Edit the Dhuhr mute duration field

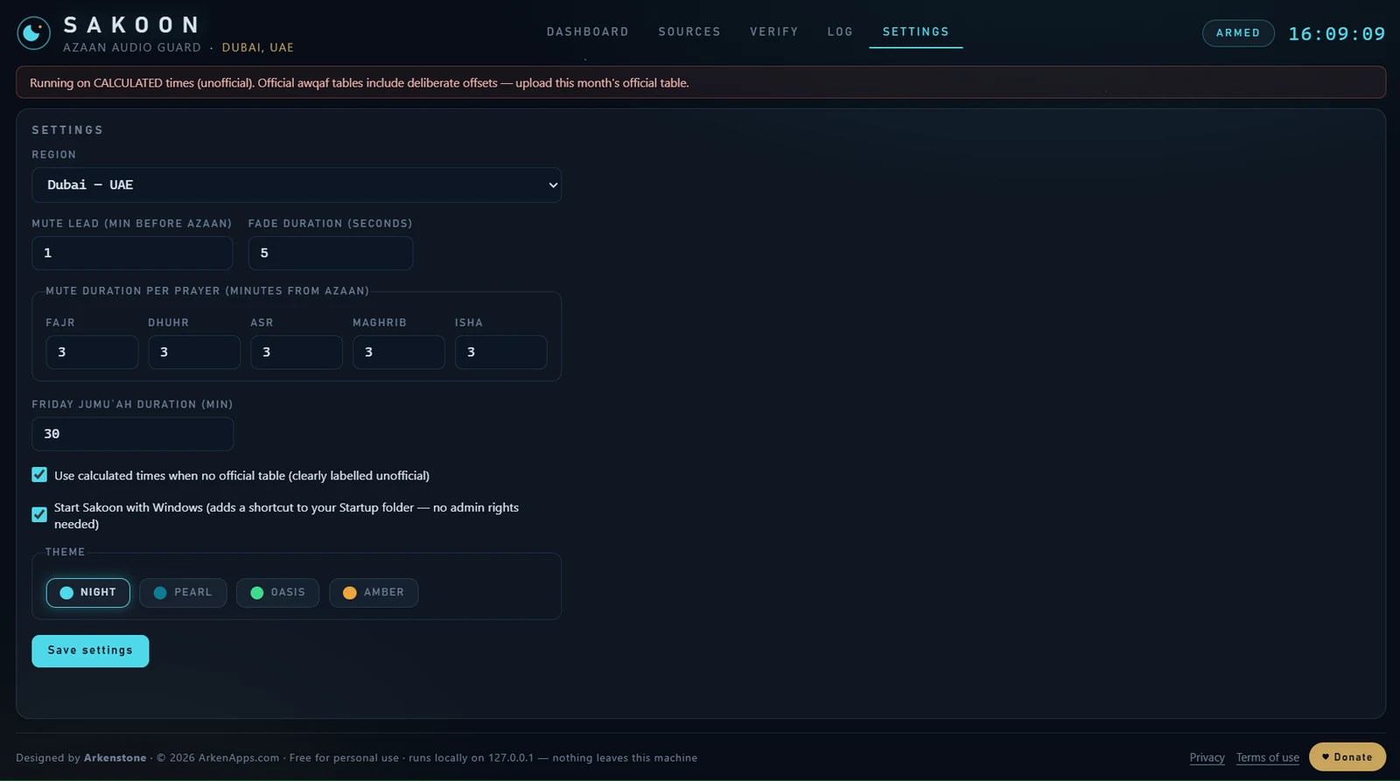point(194,352)
